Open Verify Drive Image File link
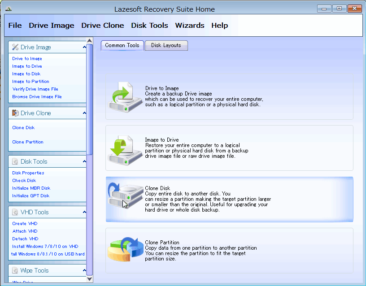The image size is (366, 286). [35, 89]
